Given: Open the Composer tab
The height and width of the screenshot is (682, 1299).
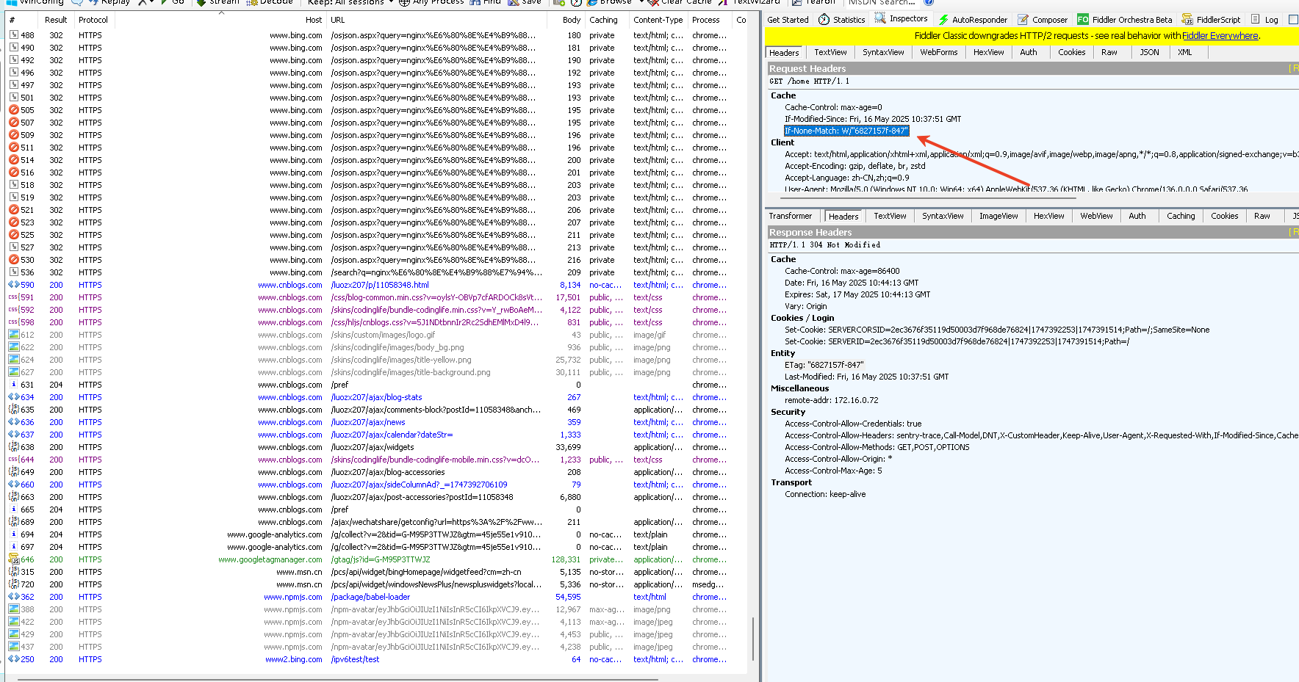Looking at the screenshot, I should click(x=1043, y=20).
